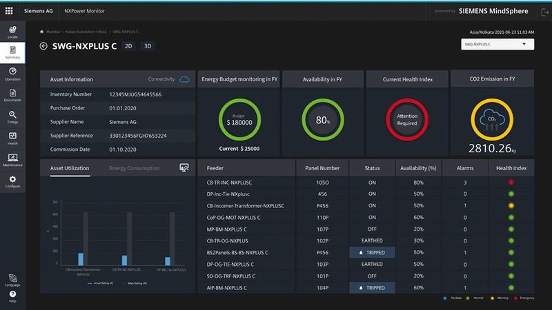Sort by Panel Number column header
The image size is (552, 310).
coord(322,168)
